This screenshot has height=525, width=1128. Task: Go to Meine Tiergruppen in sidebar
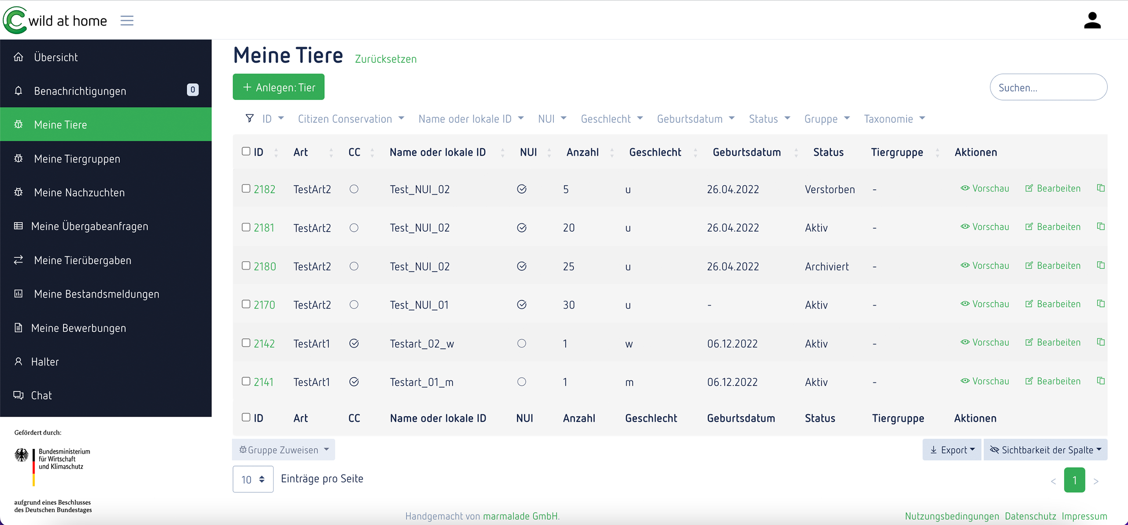tap(77, 159)
